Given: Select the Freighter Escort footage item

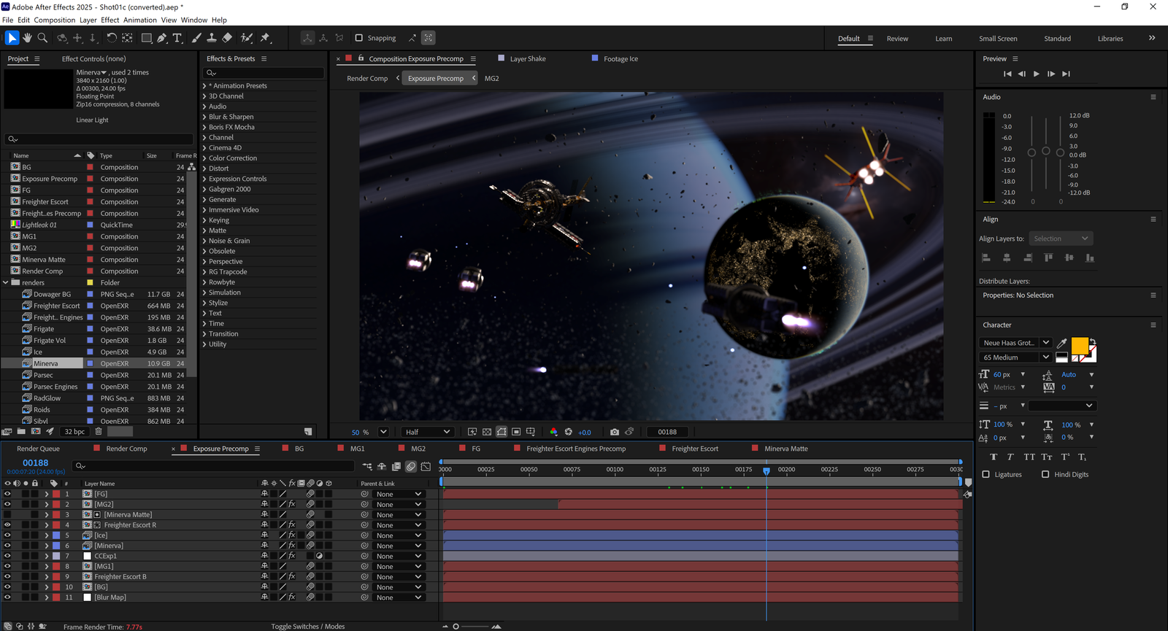Looking at the screenshot, I should pyautogui.click(x=56, y=306).
